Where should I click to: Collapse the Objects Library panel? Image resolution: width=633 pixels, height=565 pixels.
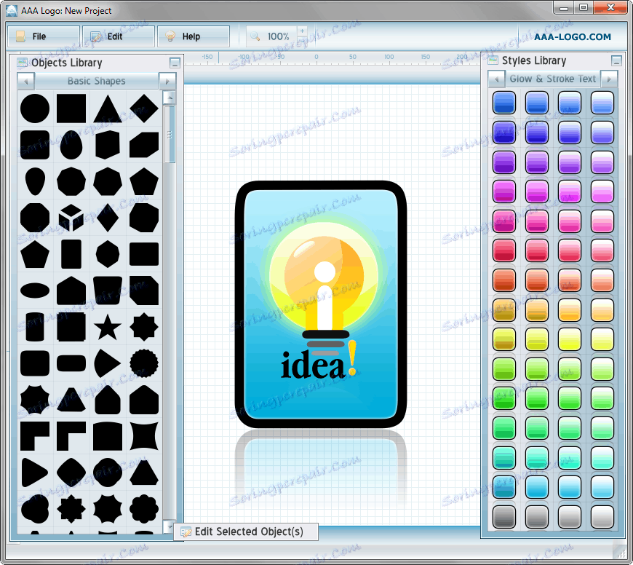click(x=175, y=63)
